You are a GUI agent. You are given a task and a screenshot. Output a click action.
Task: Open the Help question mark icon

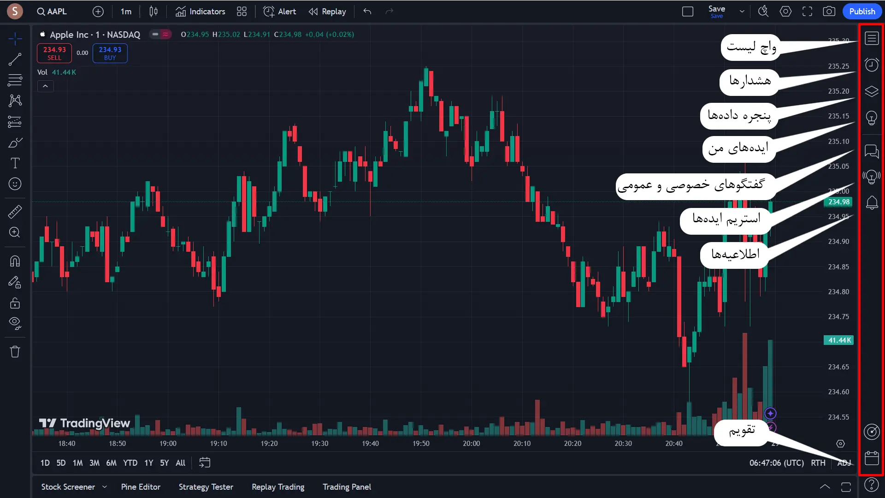click(x=871, y=485)
